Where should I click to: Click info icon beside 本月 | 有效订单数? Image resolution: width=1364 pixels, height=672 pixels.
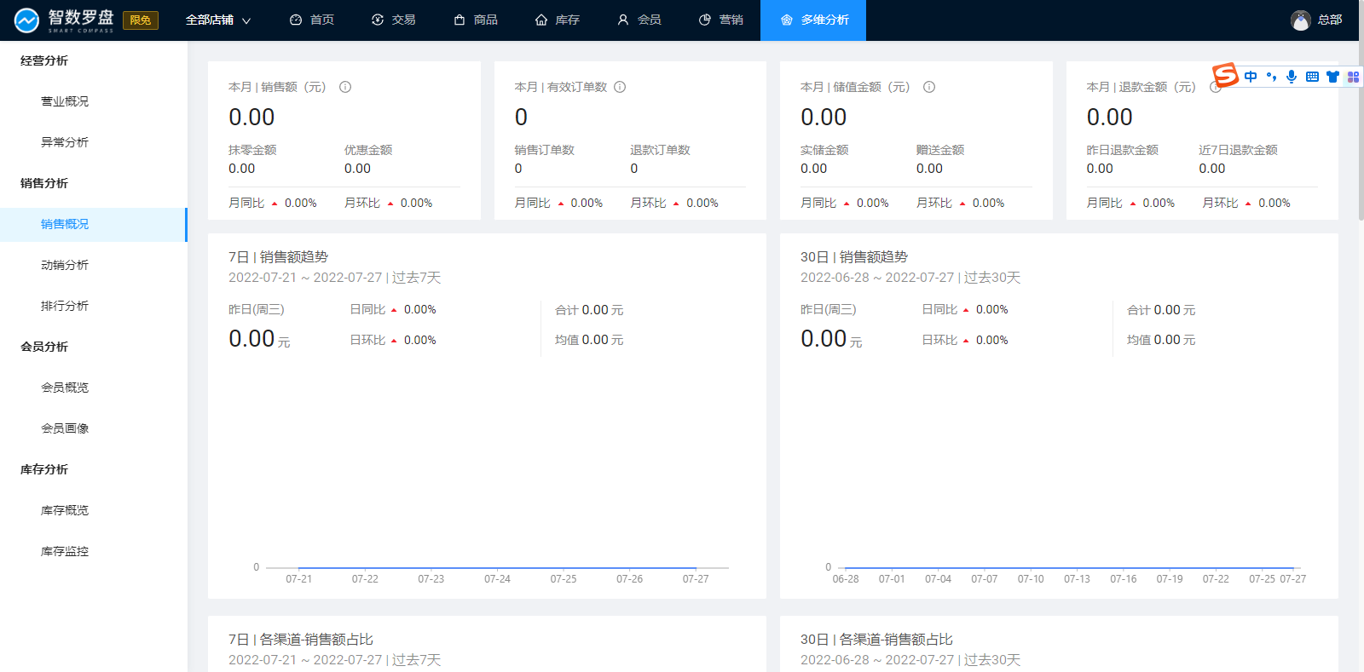620,87
